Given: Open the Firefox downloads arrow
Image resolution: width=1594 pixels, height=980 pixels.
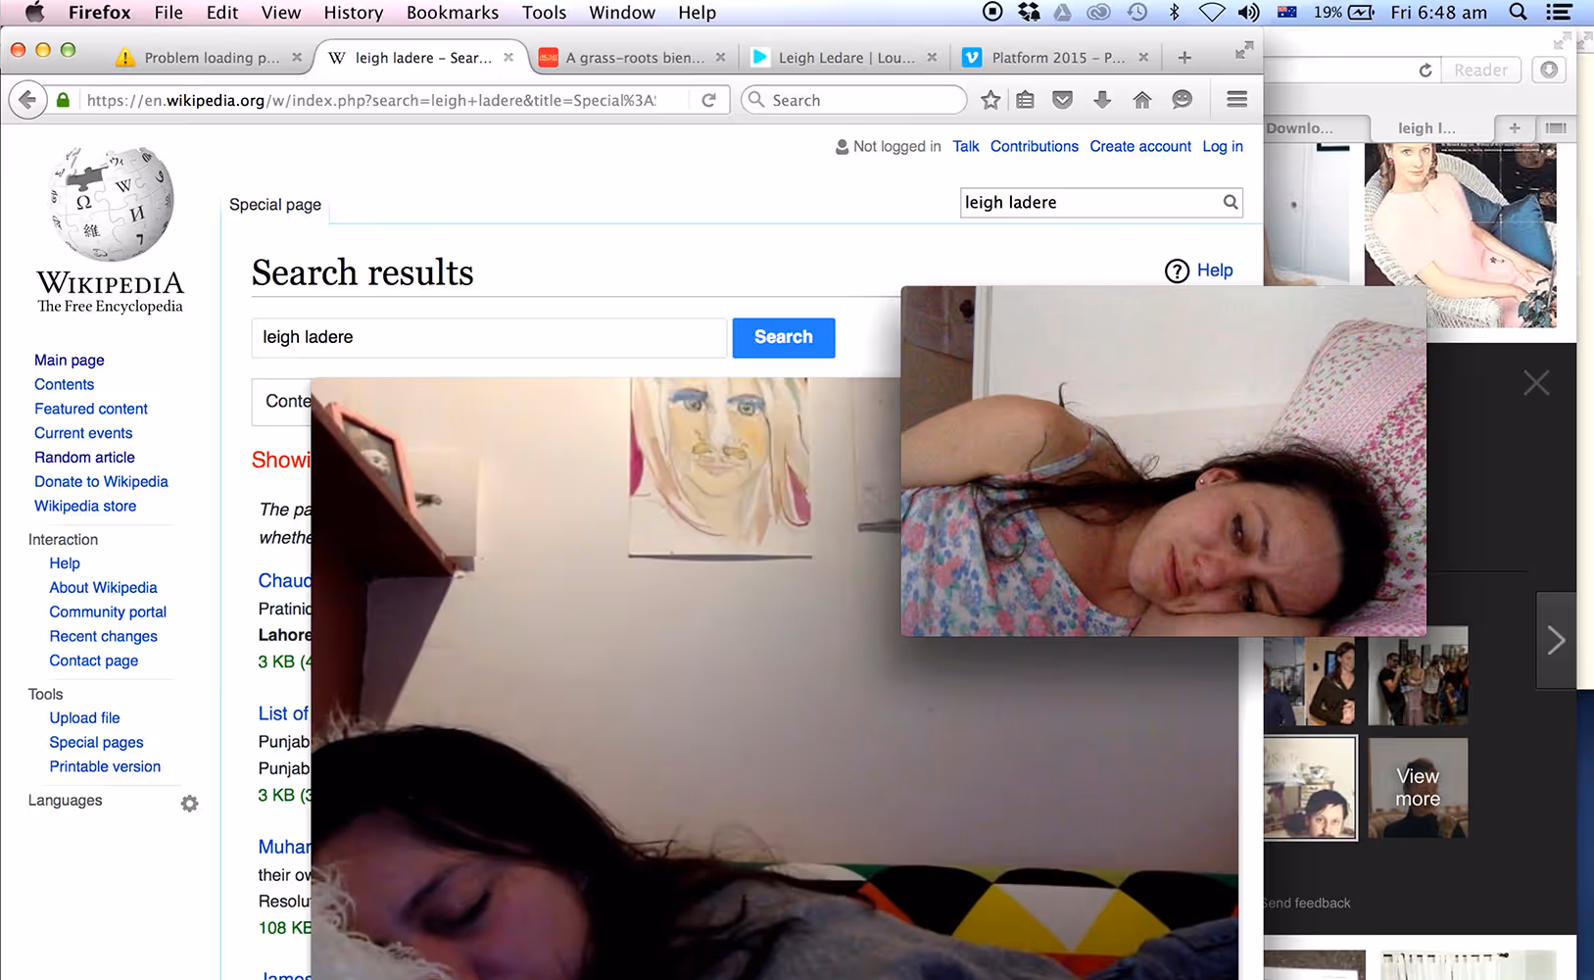Looking at the screenshot, I should pyautogui.click(x=1102, y=100).
